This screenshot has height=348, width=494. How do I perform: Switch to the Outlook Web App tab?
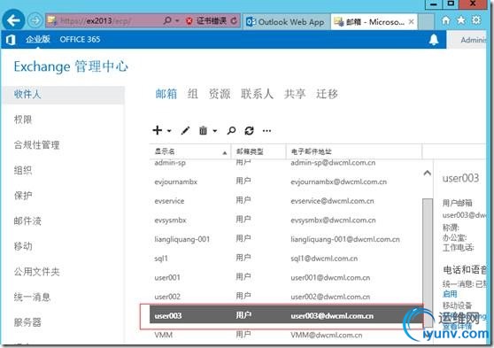[286, 22]
